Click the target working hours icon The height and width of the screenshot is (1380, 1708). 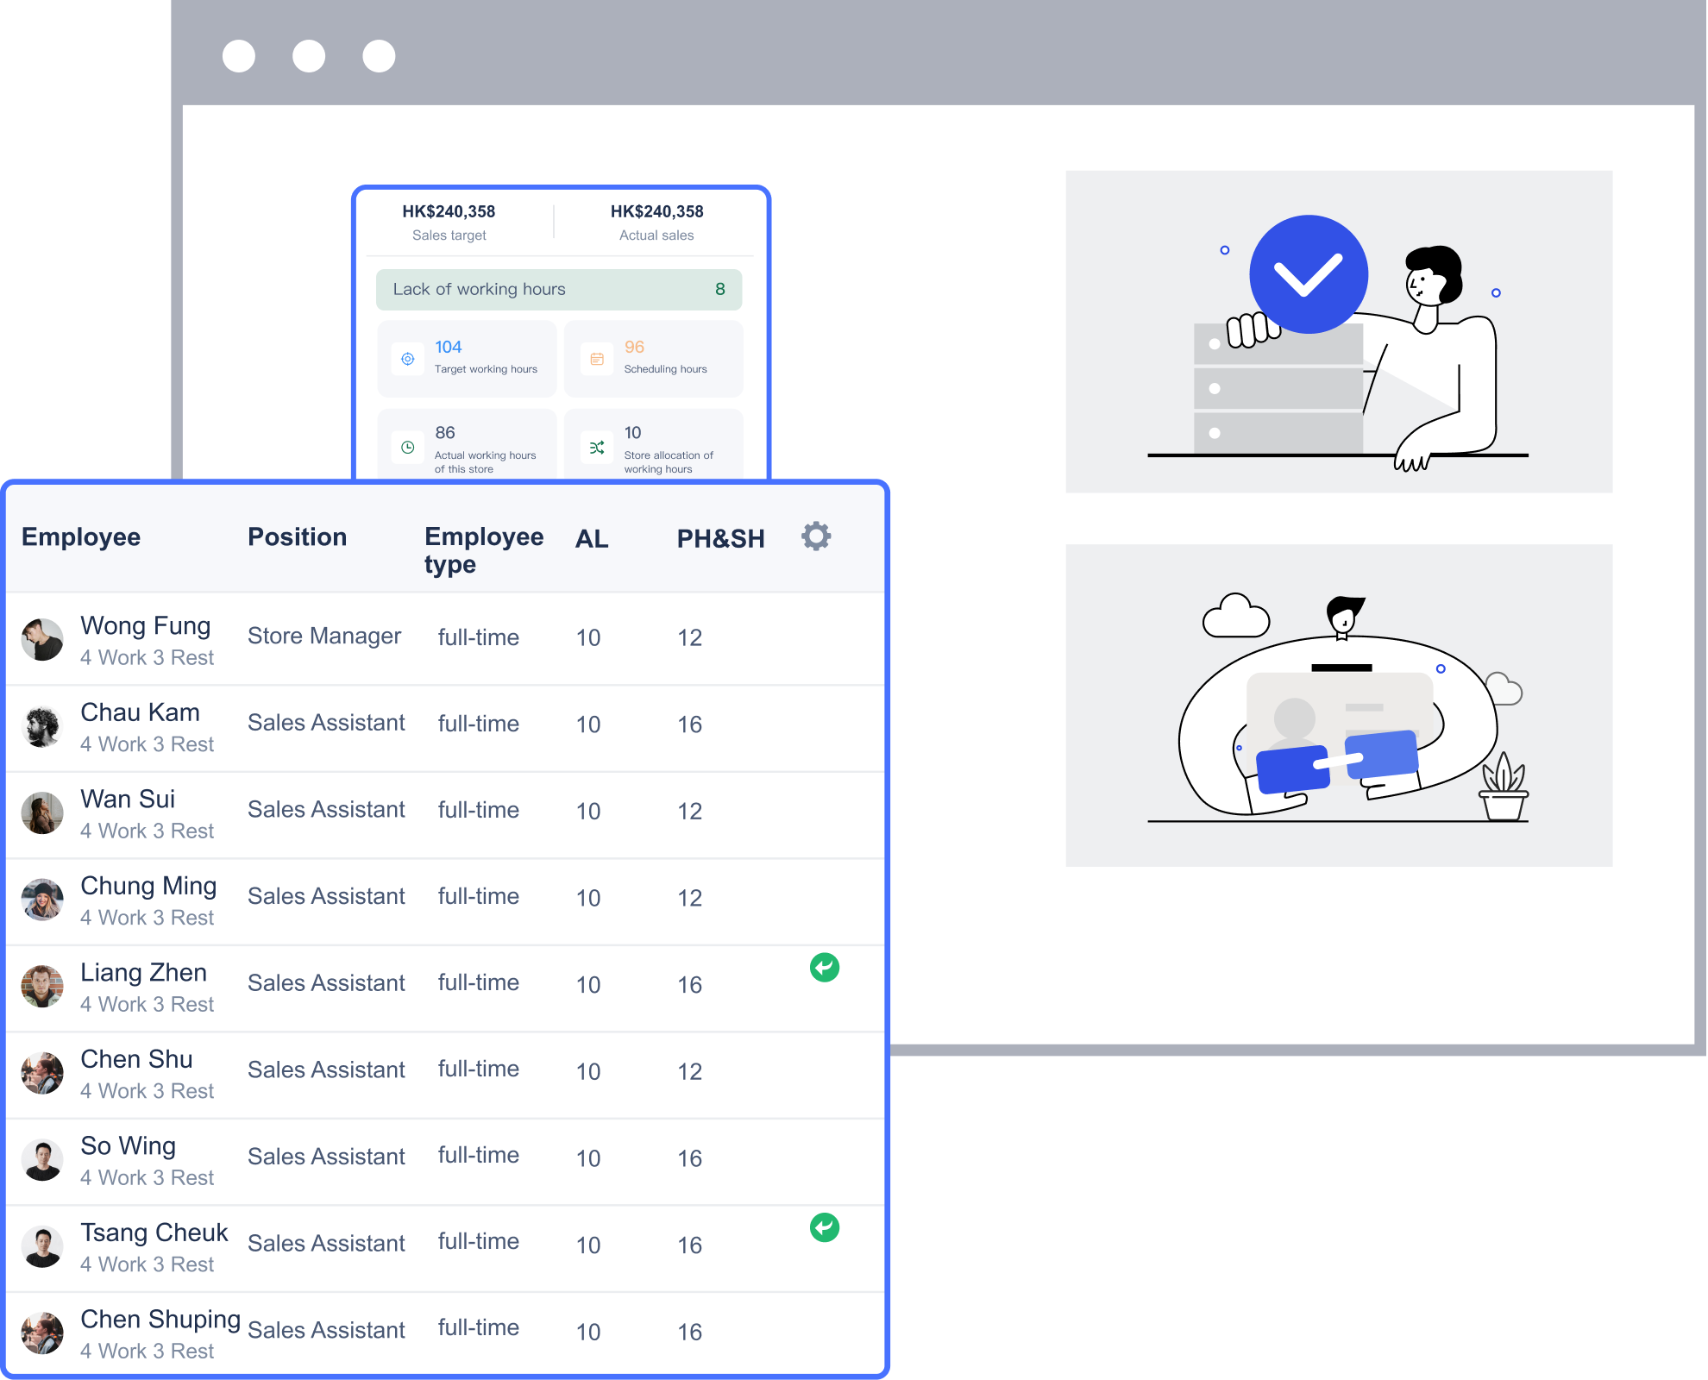tap(408, 359)
